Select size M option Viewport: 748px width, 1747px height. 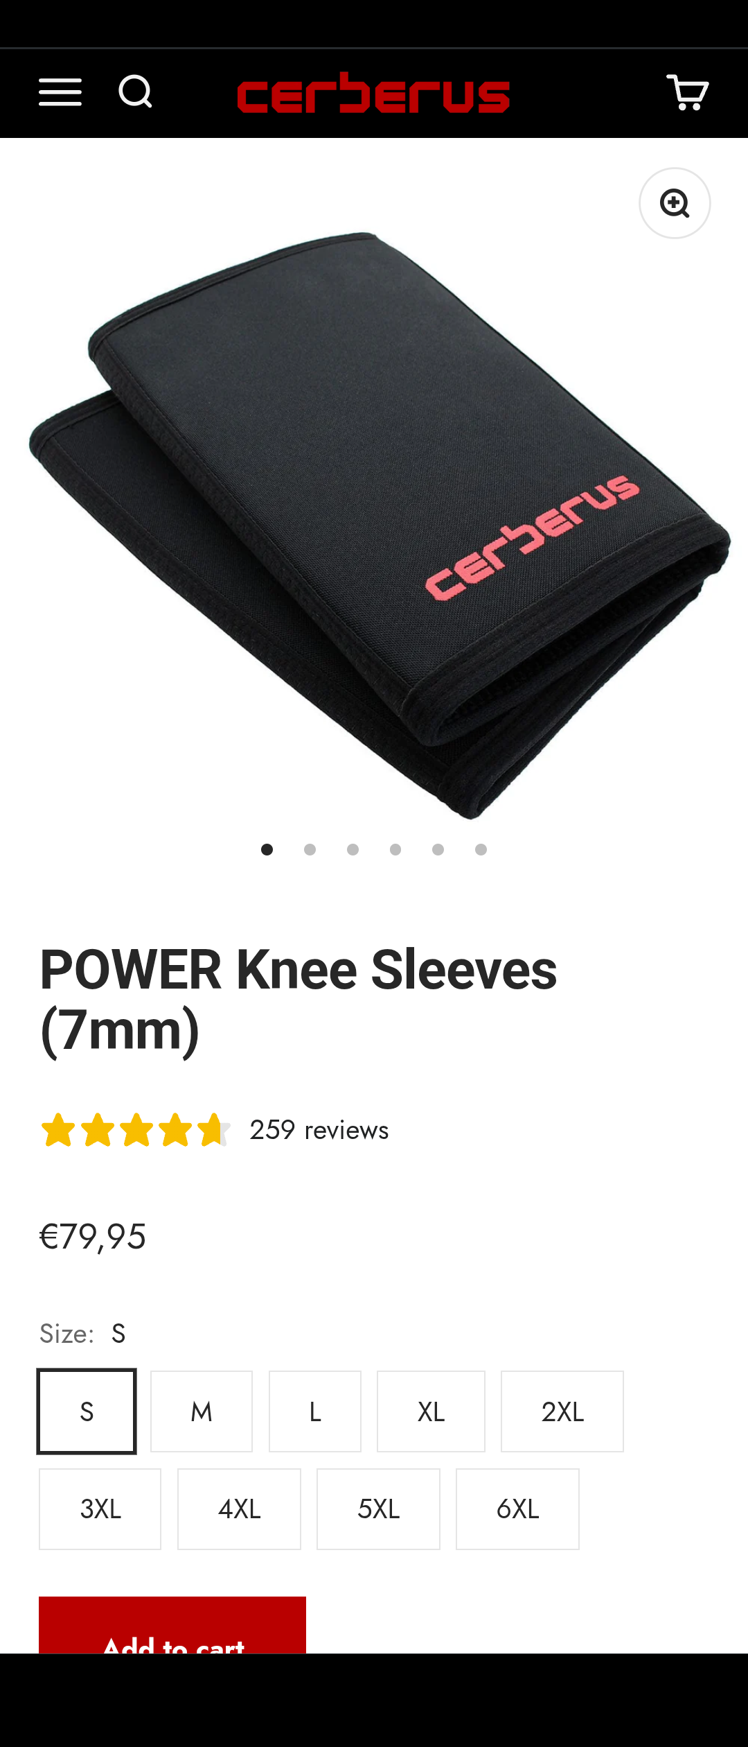202,1411
